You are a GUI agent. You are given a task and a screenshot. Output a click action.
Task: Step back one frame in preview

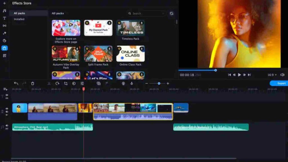pyautogui.click(x=234, y=75)
